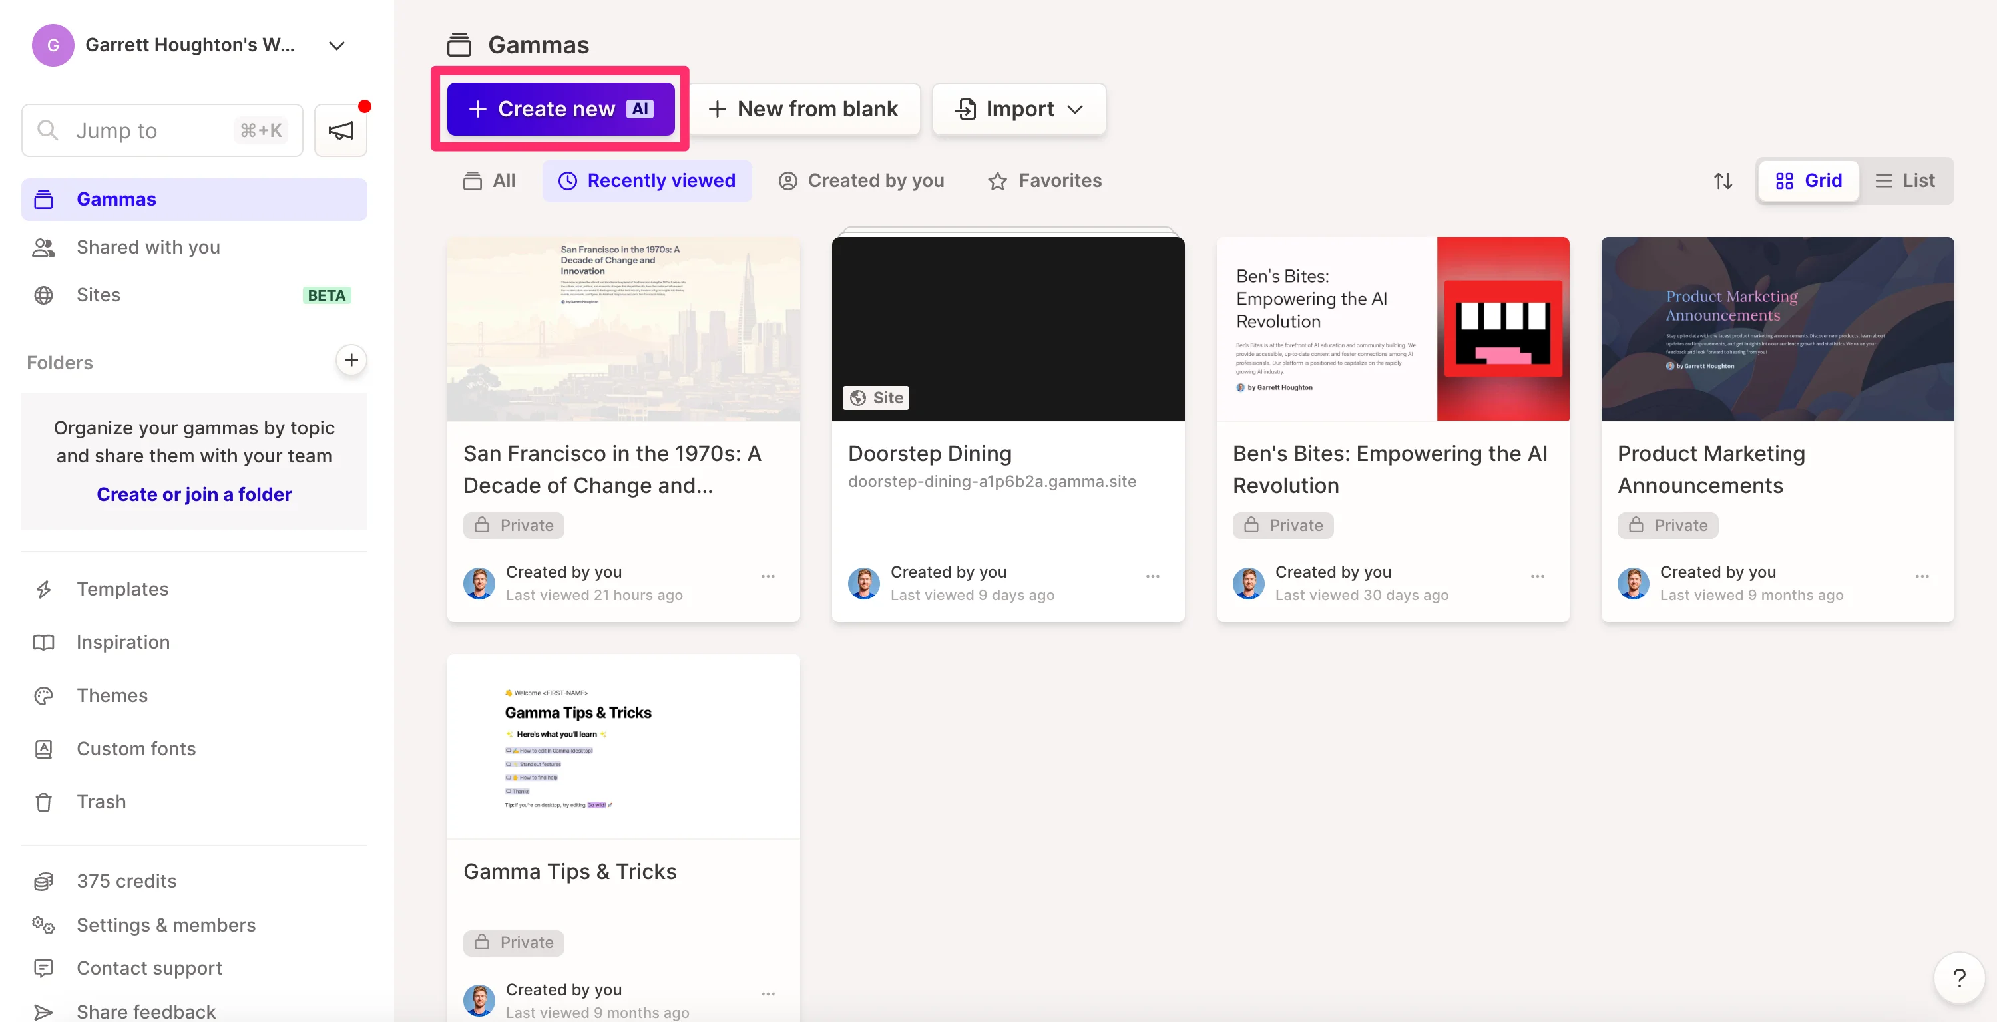
Task: Open Trash from the sidebar
Action: (x=101, y=801)
